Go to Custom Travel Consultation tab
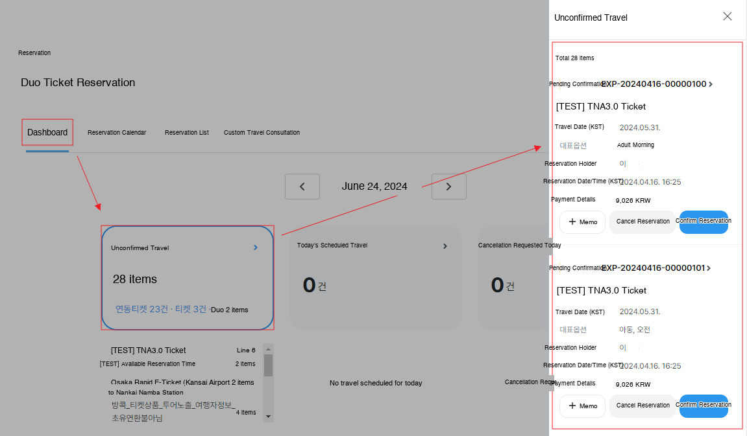This screenshot has width=747, height=436. 262,133
